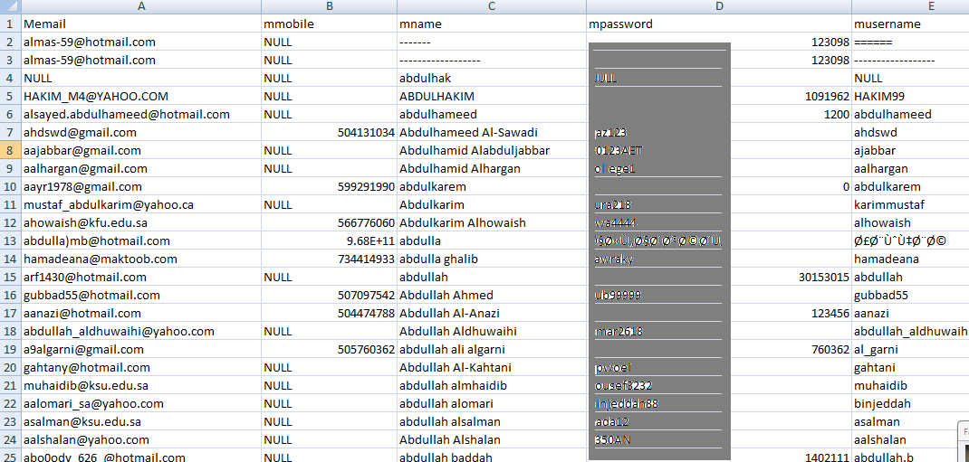Select name cell abdullah ali algarni
The width and height of the screenshot is (969, 462).
click(492, 350)
